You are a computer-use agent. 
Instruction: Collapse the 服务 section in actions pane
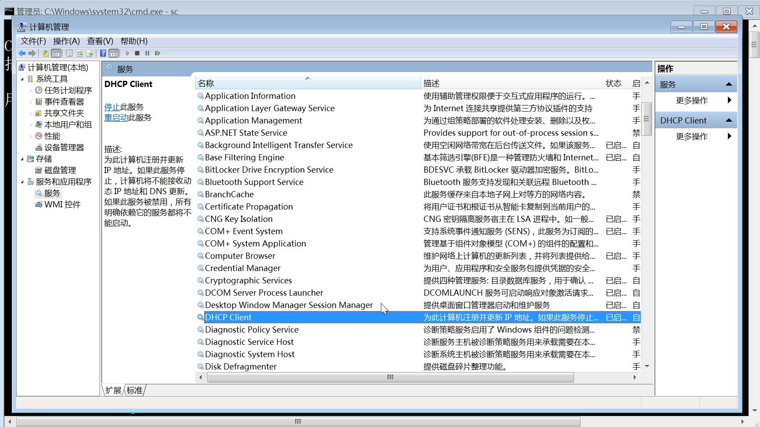pyautogui.click(x=729, y=84)
